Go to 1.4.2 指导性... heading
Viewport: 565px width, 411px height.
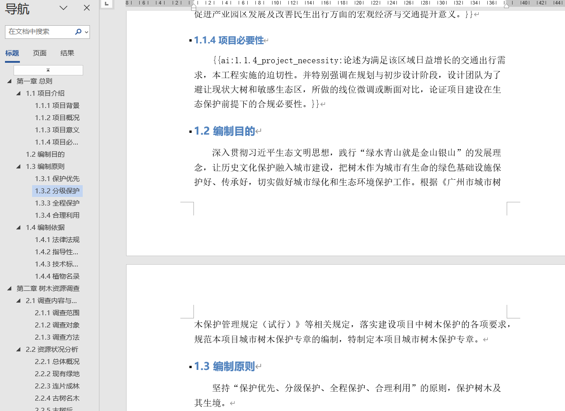coord(57,252)
